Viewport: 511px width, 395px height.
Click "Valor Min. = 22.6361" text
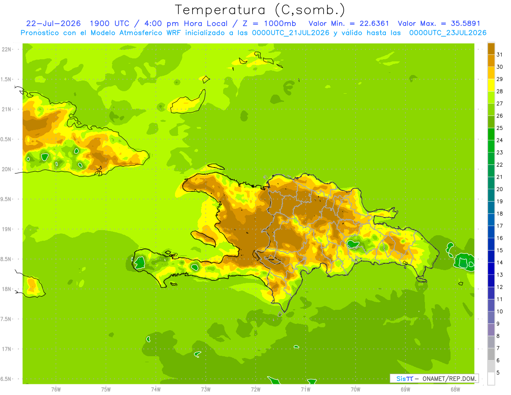pos(349,23)
